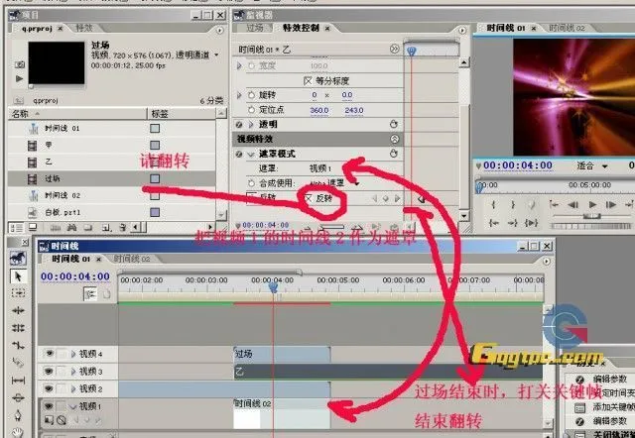The image size is (635, 438).
Task: Open the 适合 zoom dropdown in monitor
Action: point(589,165)
